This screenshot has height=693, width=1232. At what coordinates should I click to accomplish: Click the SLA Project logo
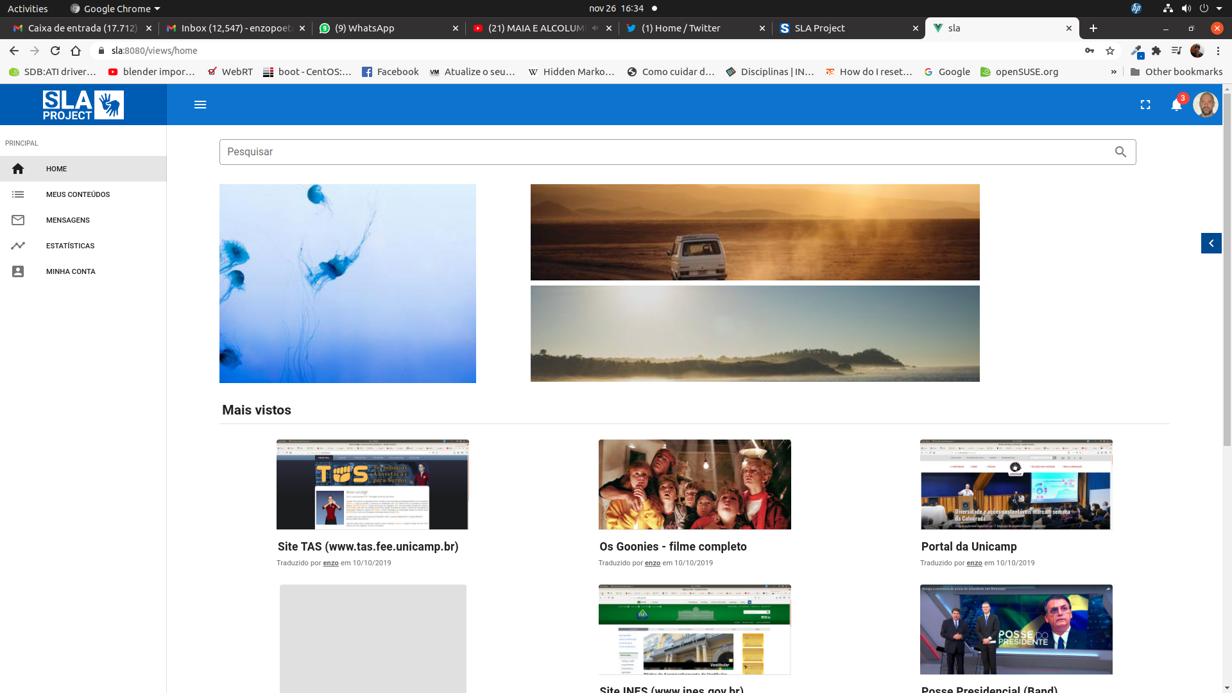point(83,105)
